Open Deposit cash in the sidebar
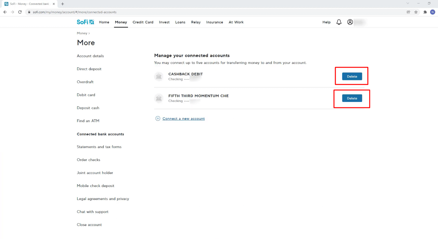Image resolution: width=438 pixels, height=239 pixels. [x=88, y=108]
